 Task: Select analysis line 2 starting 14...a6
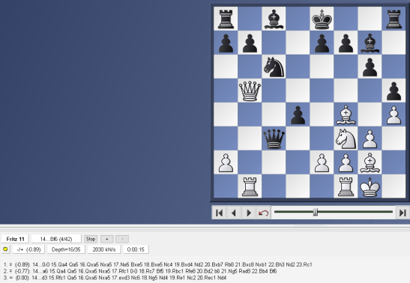pyautogui.click(x=140, y=271)
